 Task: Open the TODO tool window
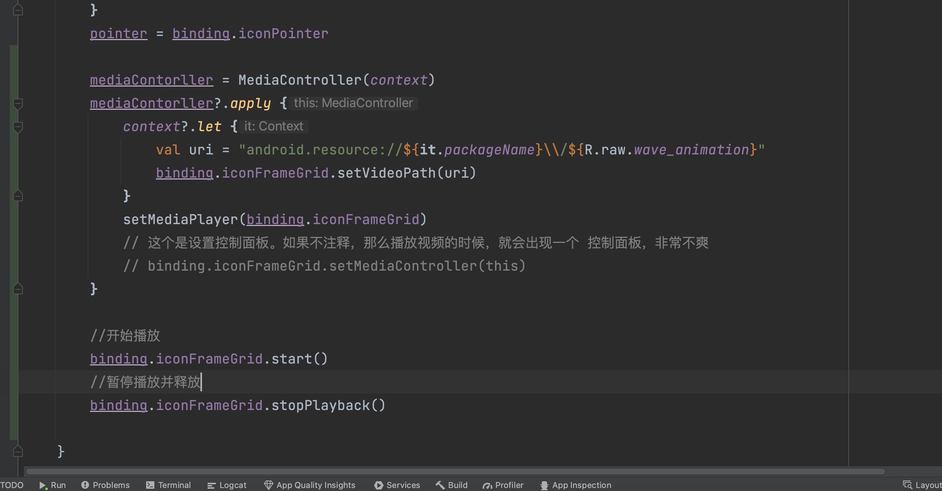click(12, 485)
